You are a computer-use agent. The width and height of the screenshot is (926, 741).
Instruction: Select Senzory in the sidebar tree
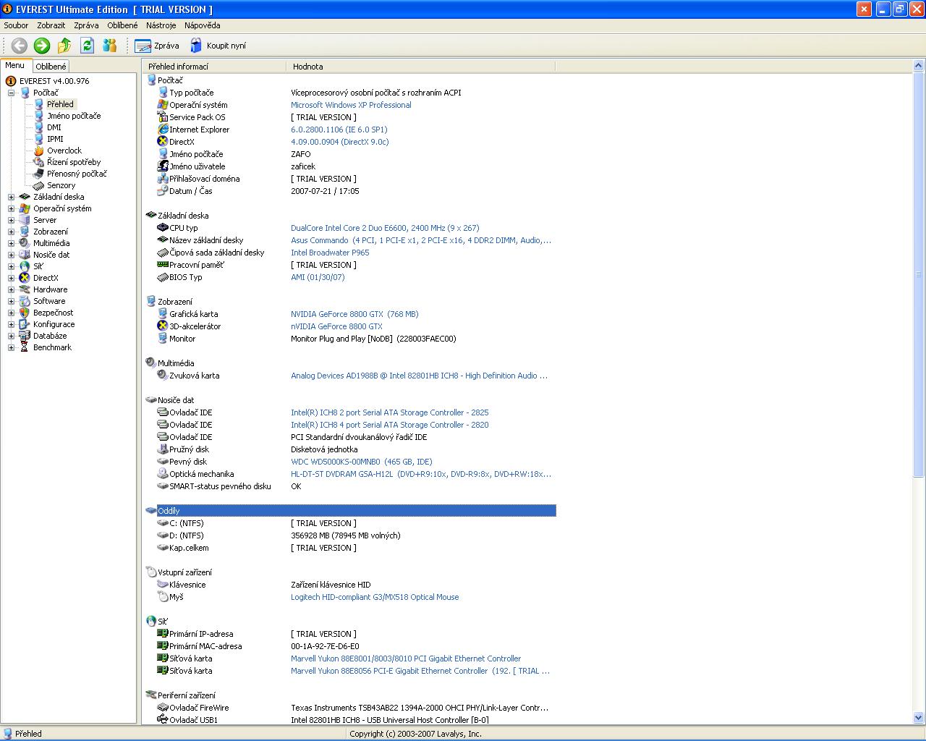coord(61,185)
